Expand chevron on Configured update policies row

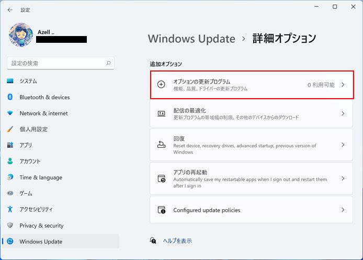pyautogui.click(x=343, y=209)
